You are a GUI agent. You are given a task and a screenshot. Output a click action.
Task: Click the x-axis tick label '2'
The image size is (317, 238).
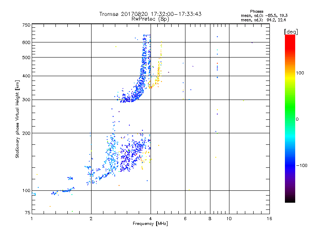(x=91, y=219)
